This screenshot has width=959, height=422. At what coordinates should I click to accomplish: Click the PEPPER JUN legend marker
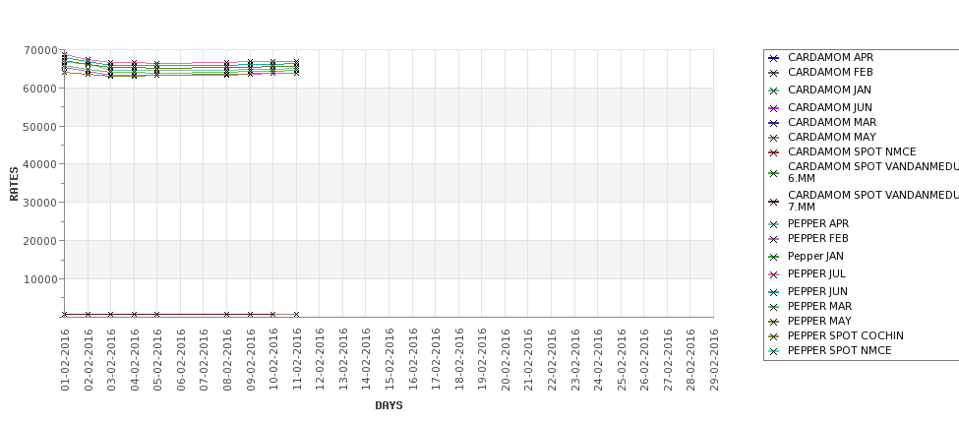click(x=773, y=292)
